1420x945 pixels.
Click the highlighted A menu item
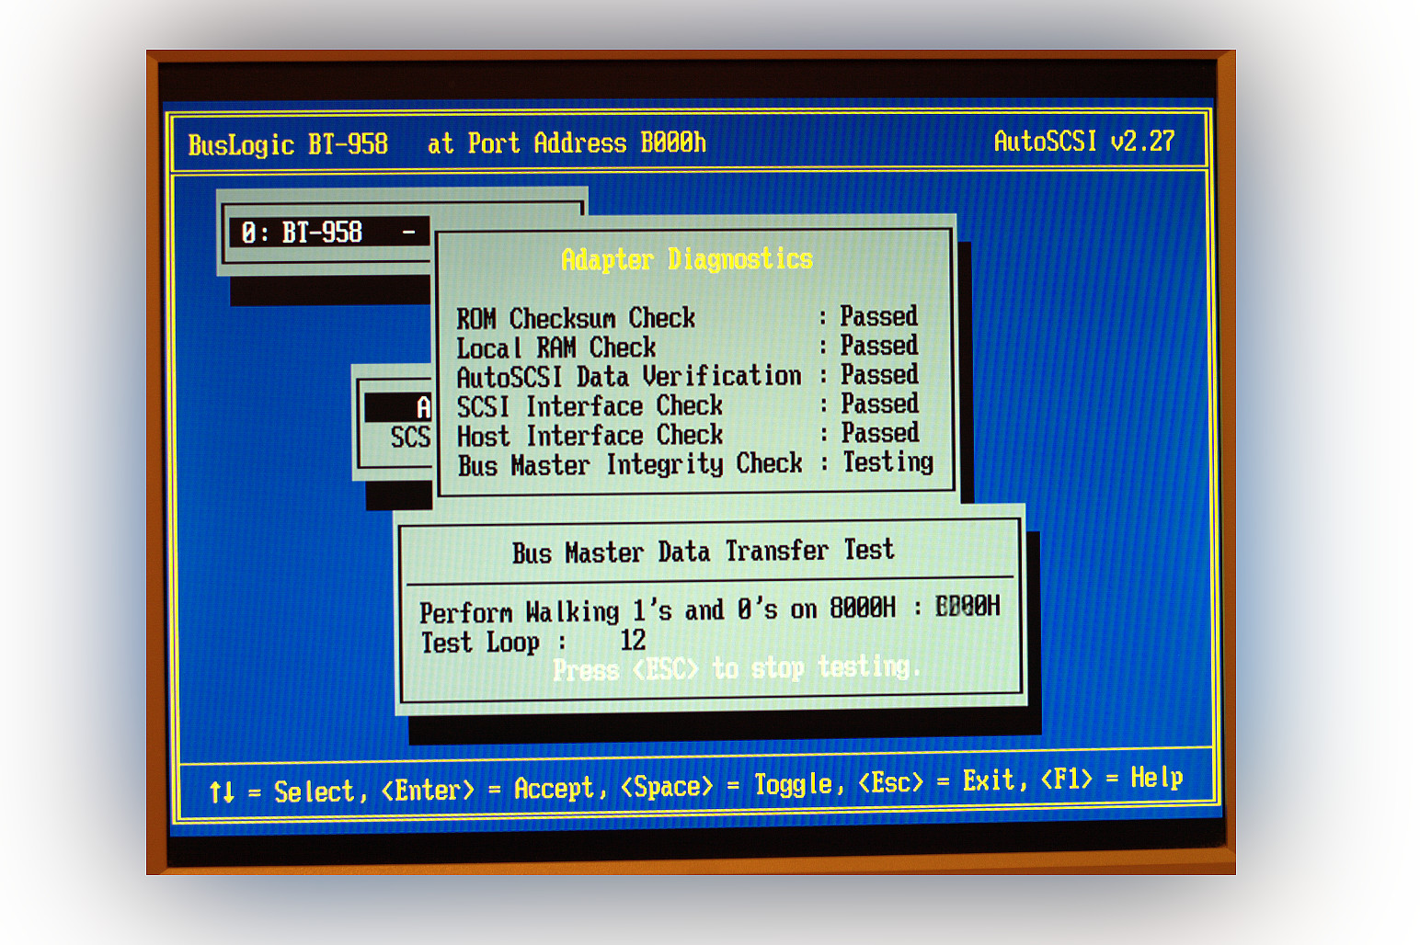click(x=422, y=407)
